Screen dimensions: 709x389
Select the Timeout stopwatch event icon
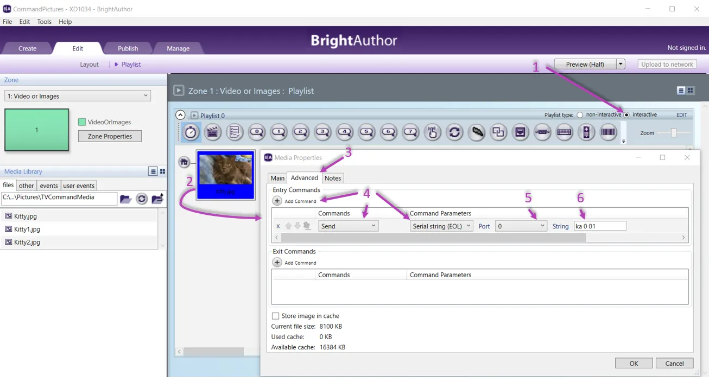click(x=191, y=132)
